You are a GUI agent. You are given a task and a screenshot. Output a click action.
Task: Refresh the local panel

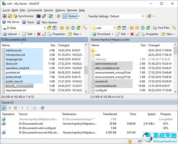point(78,28)
